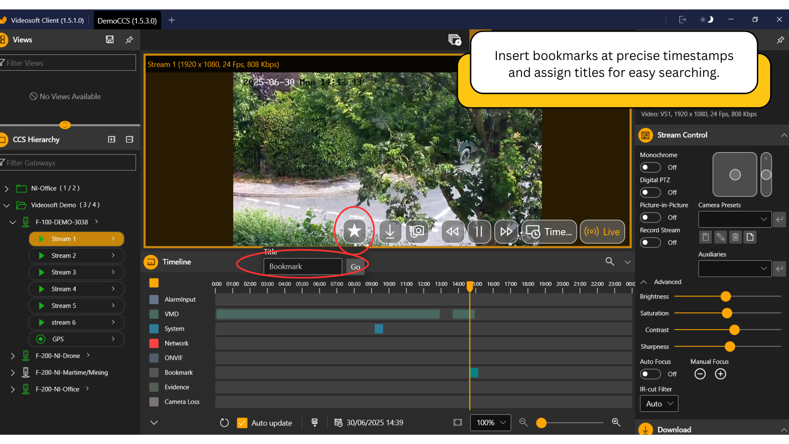Viewport: 789px width, 444px height.
Task: Switch to Live video mode
Action: coord(602,231)
